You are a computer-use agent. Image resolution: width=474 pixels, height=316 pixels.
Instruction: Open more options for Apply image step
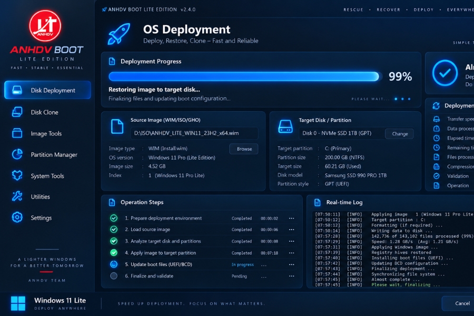[x=291, y=253]
